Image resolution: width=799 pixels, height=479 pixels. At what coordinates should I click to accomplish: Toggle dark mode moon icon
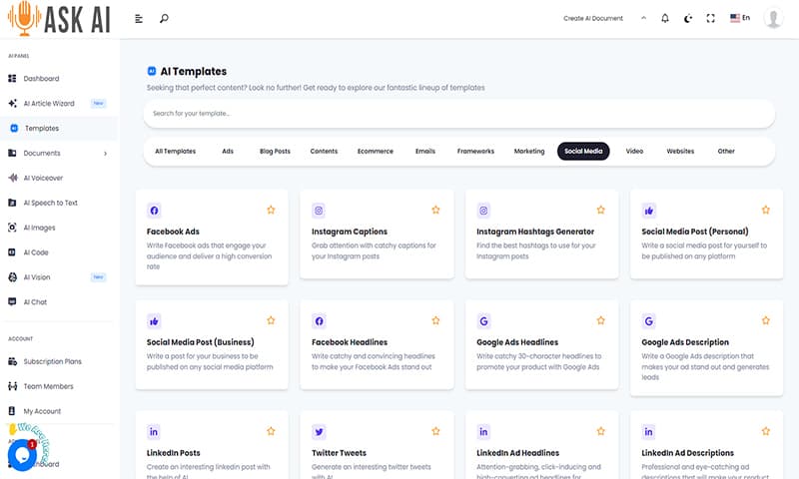[x=688, y=18]
